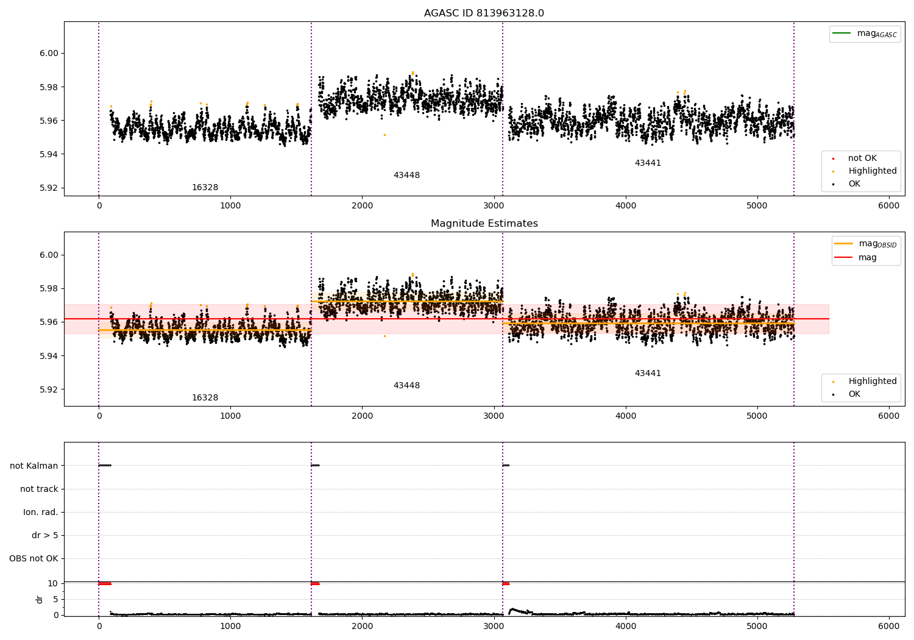Click the obsid label 43441 in the top plot
Viewport: 914px width, 640px height.
pyautogui.click(x=648, y=163)
